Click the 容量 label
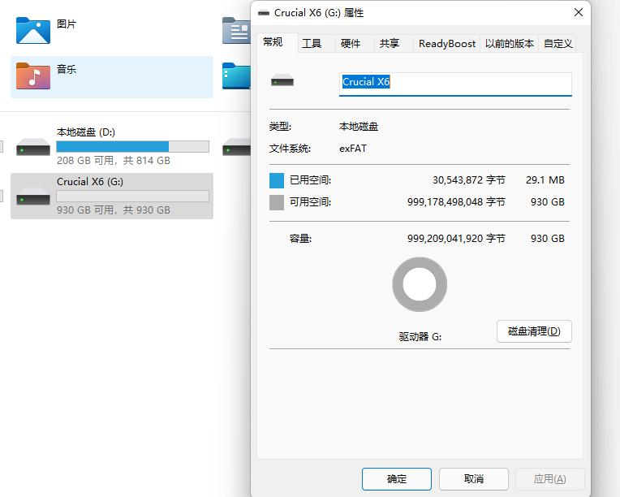This screenshot has width=620, height=497. 300,239
